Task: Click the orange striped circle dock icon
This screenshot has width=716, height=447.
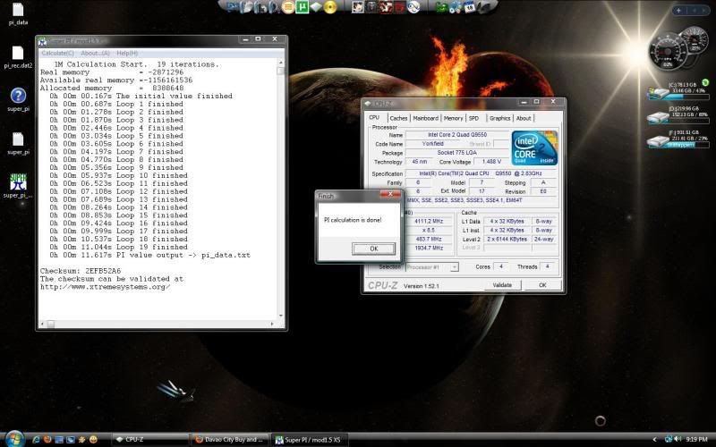Action: [287, 7]
